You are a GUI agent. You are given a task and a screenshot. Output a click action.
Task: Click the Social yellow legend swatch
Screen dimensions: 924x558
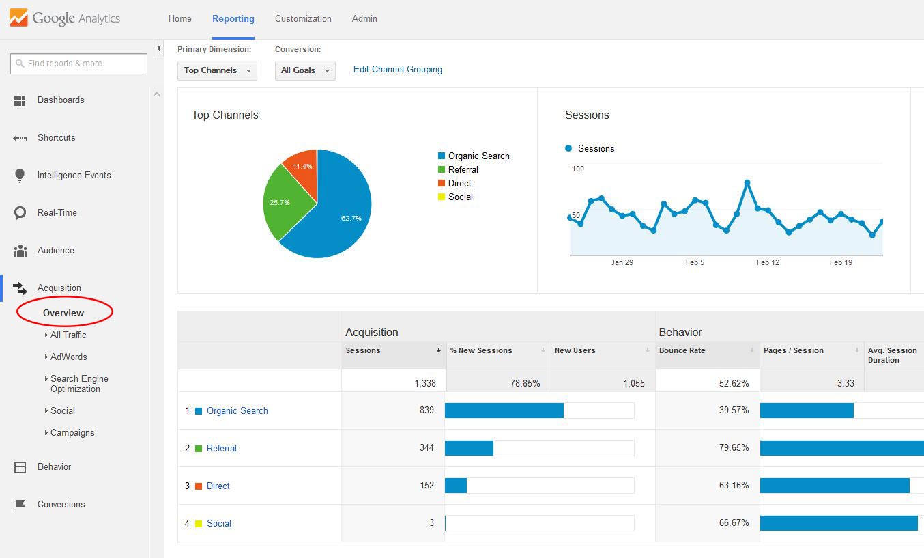click(442, 197)
